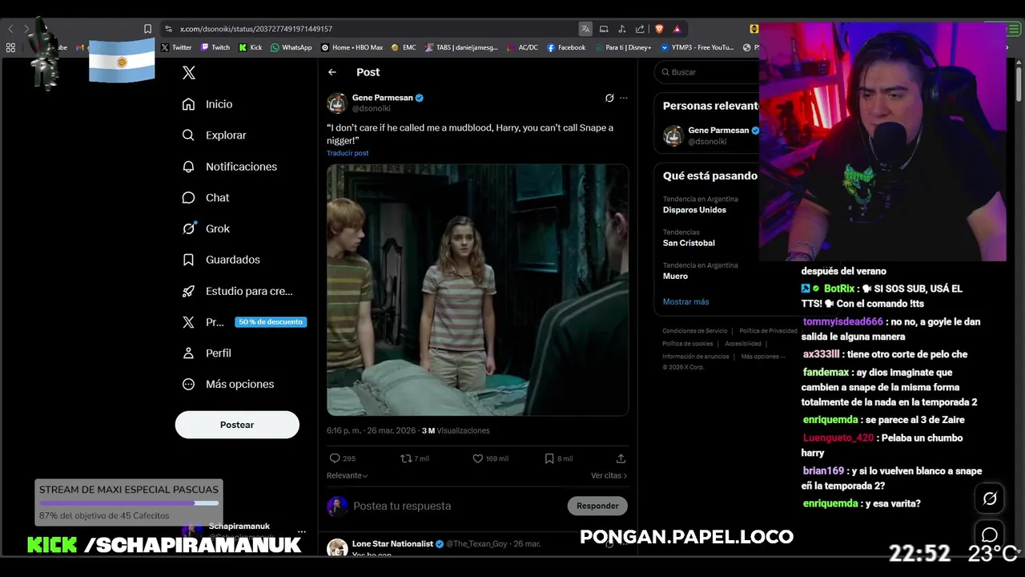
Task: Click the reply icon with 295
Action: point(335,458)
